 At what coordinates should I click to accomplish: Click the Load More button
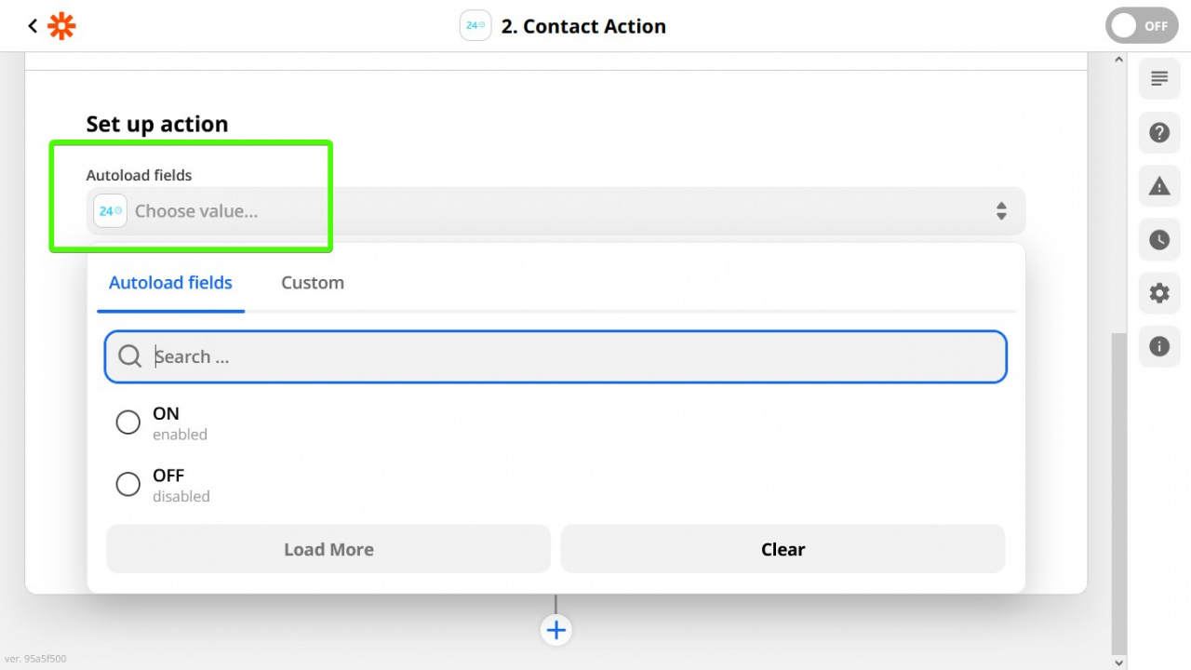[328, 549]
